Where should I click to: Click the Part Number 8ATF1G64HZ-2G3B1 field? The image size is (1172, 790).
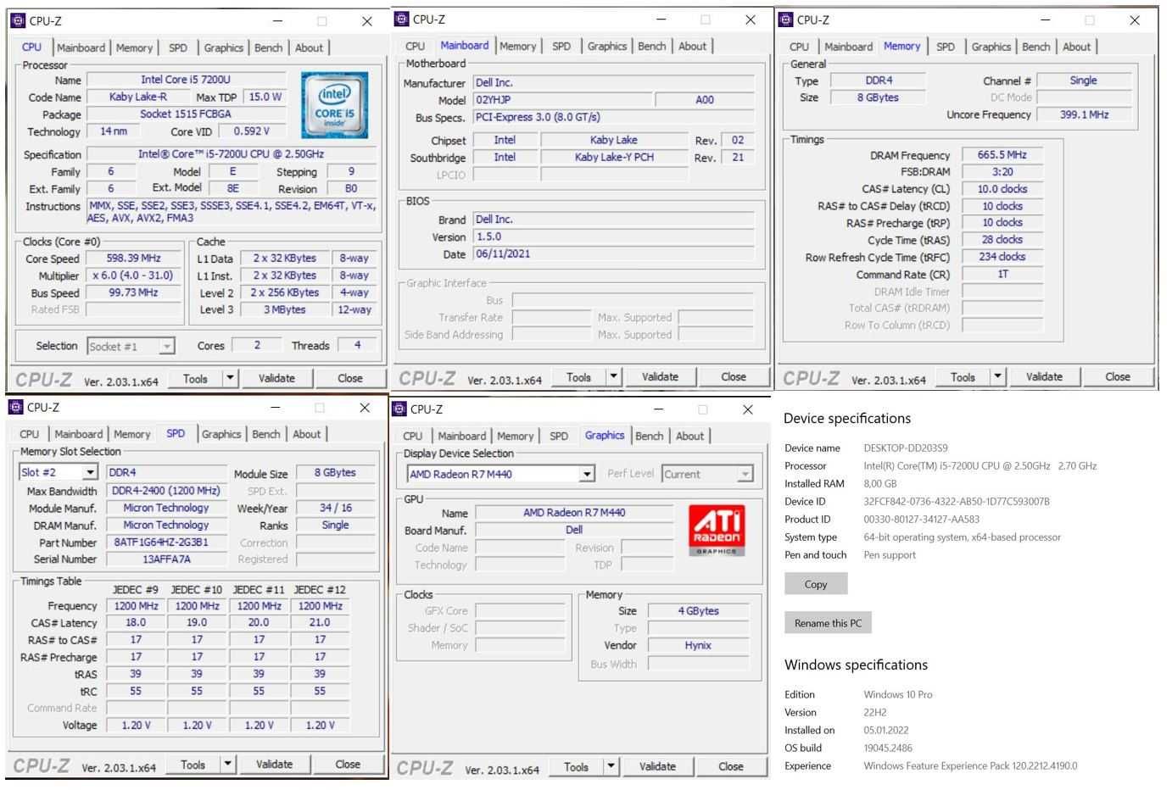point(166,542)
